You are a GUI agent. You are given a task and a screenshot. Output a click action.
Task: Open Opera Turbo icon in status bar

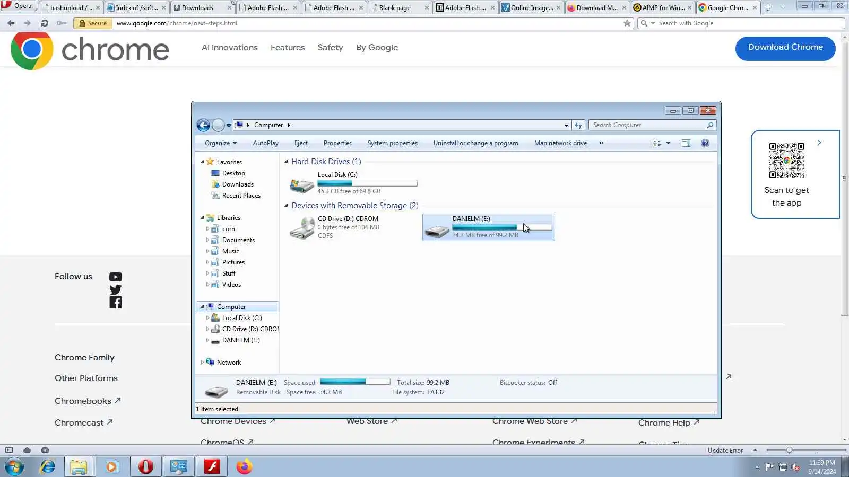point(45,450)
